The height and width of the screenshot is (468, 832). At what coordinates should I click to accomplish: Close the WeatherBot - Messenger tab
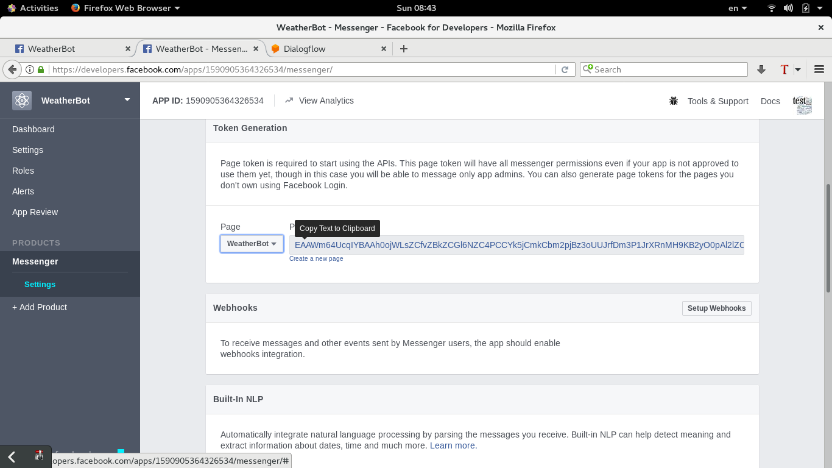pyautogui.click(x=256, y=49)
